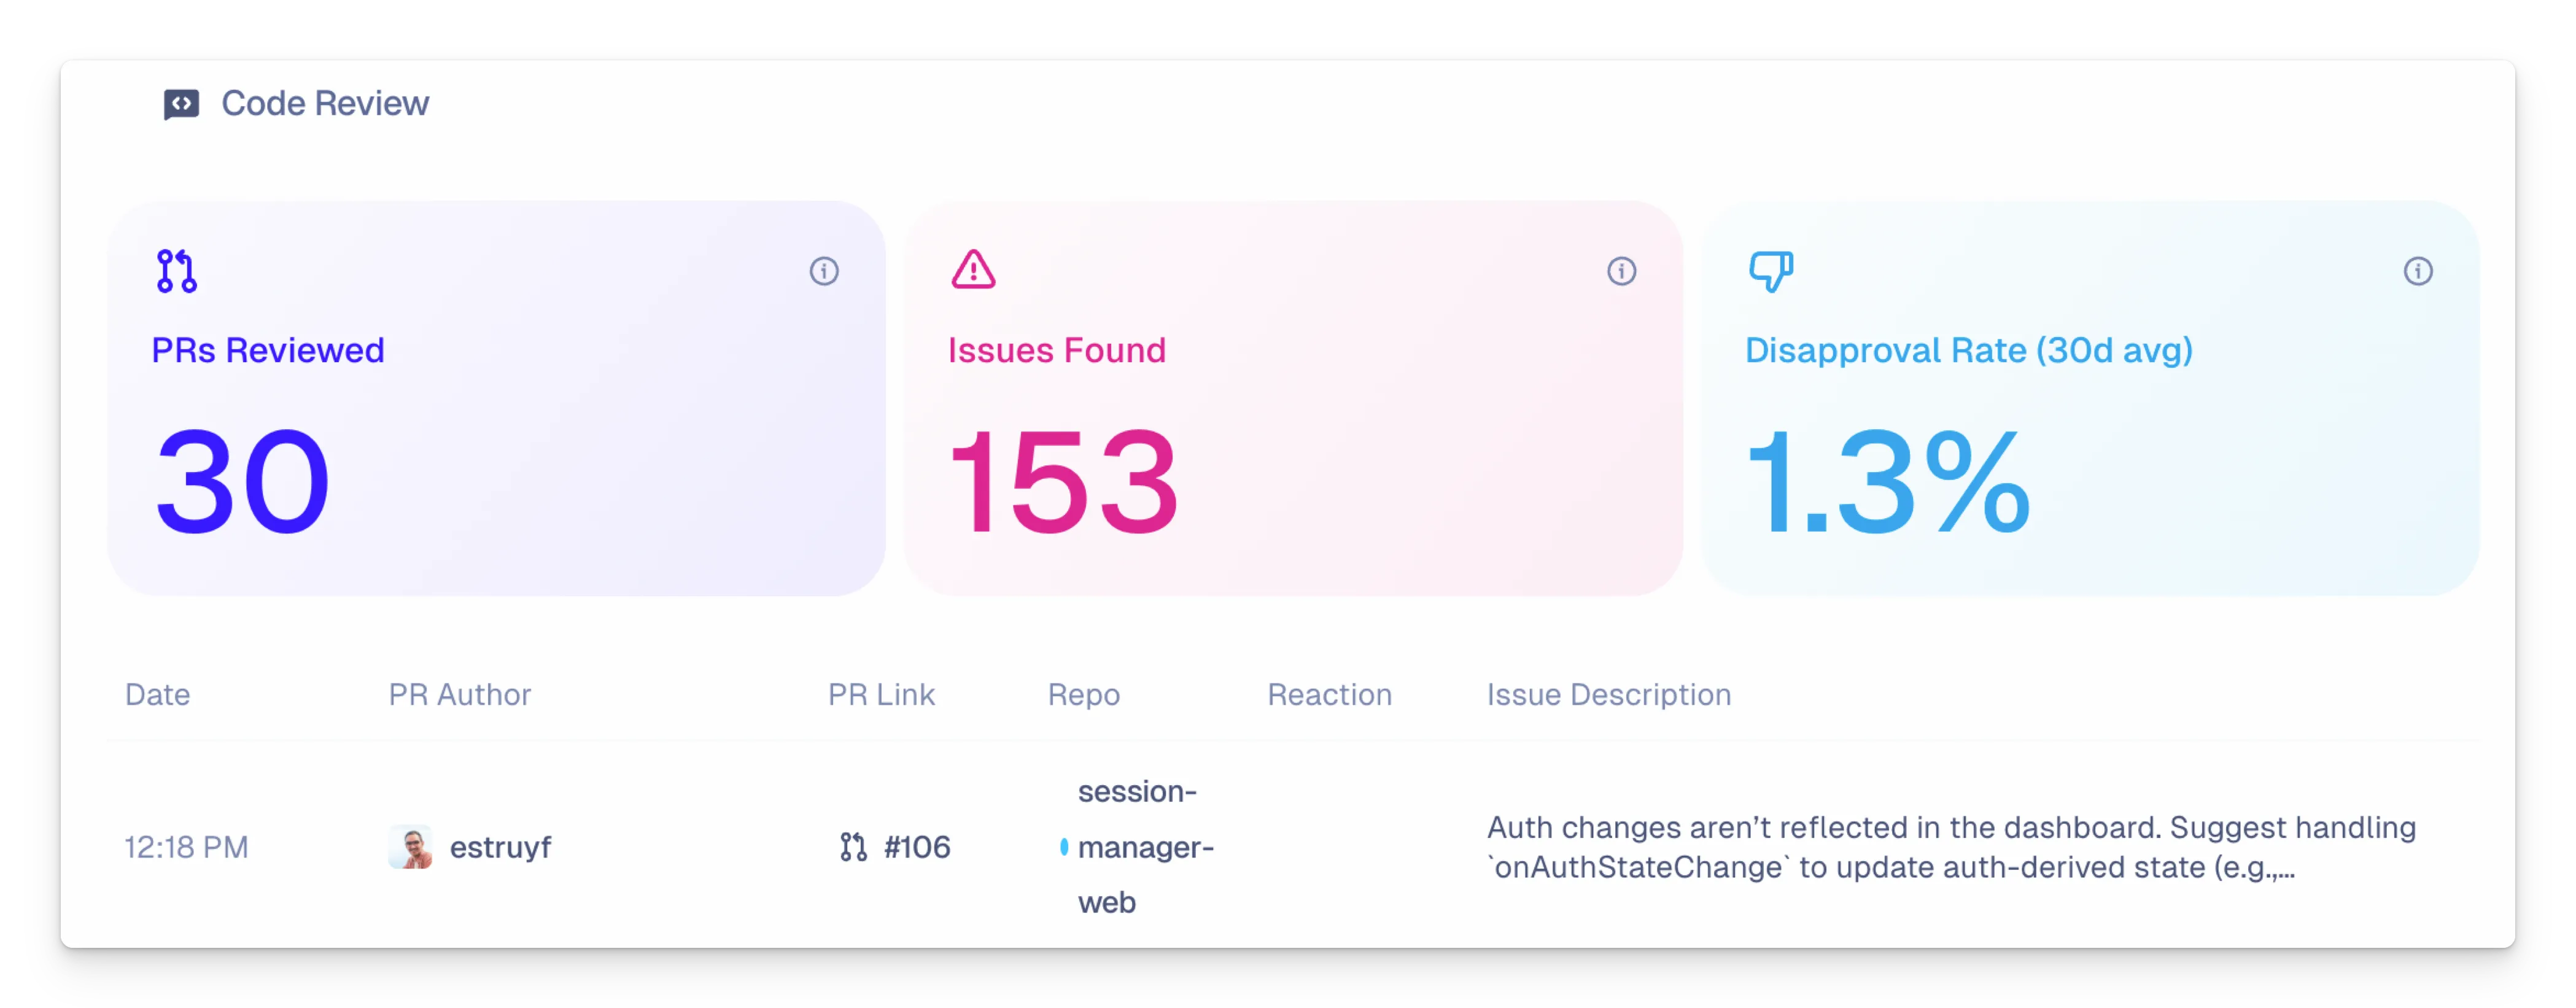
Task: Click the Date column header
Action: [x=157, y=694]
